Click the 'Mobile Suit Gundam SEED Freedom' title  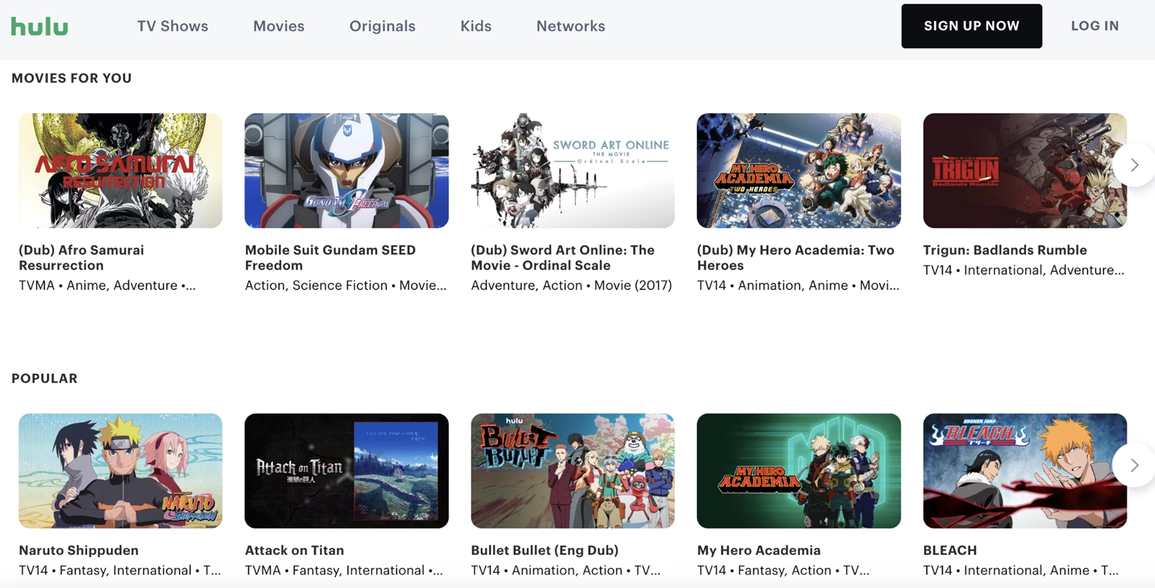(330, 258)
